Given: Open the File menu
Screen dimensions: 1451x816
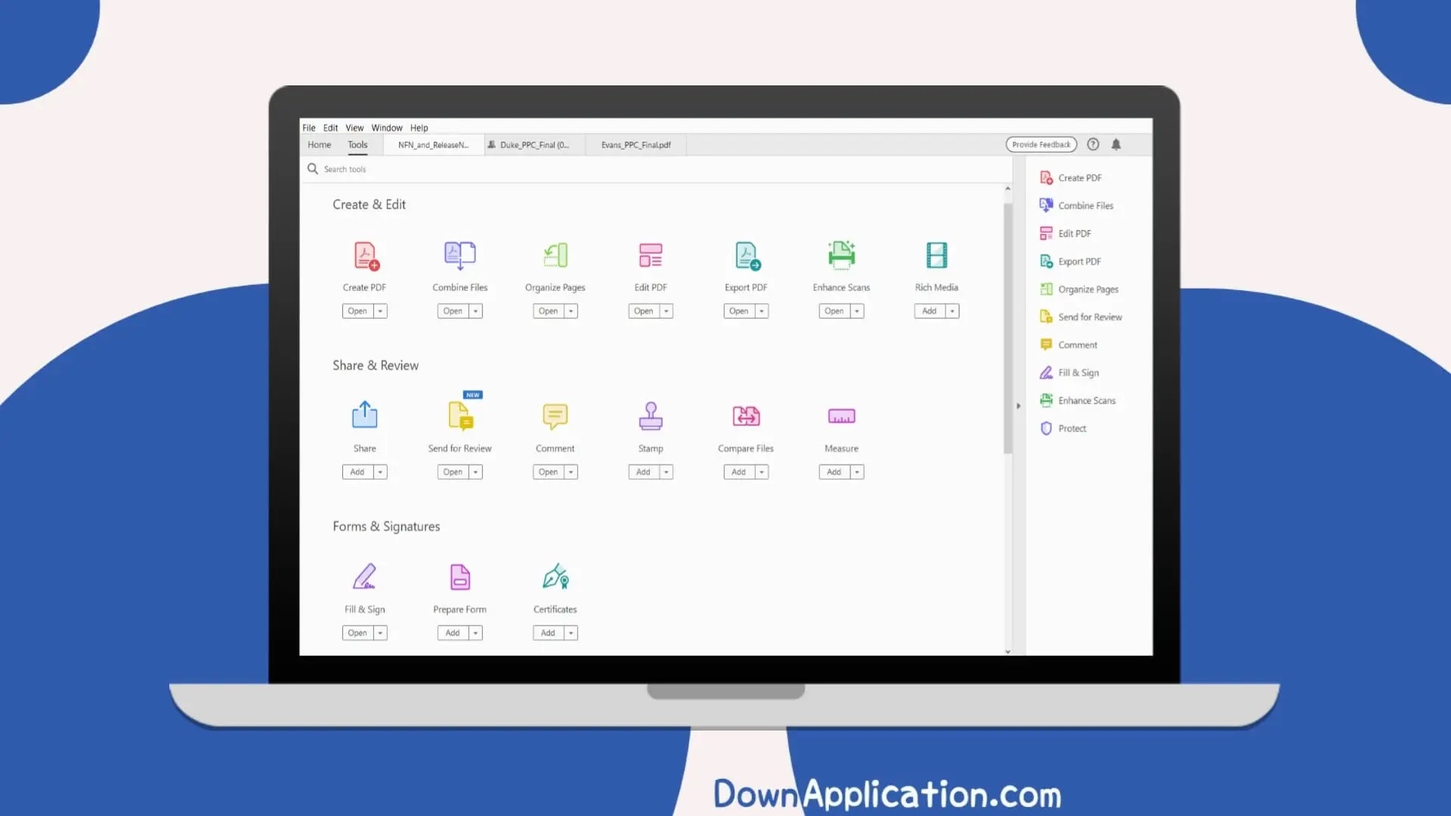Looking at the screenshot, I should (309, 128).
